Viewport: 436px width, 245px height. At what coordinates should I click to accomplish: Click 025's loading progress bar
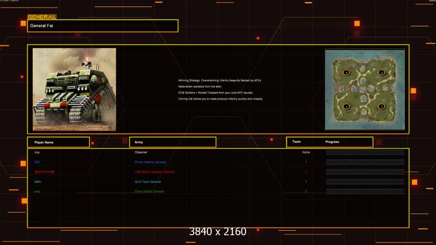pyautogui.click(x=365, y=162)
